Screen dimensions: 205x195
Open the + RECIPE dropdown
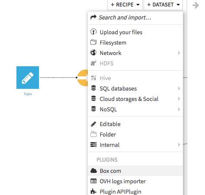pos(125,5)
